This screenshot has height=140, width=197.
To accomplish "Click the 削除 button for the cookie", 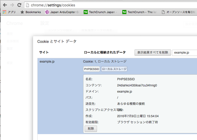I will pyautogui.click(x=91, y=129).
